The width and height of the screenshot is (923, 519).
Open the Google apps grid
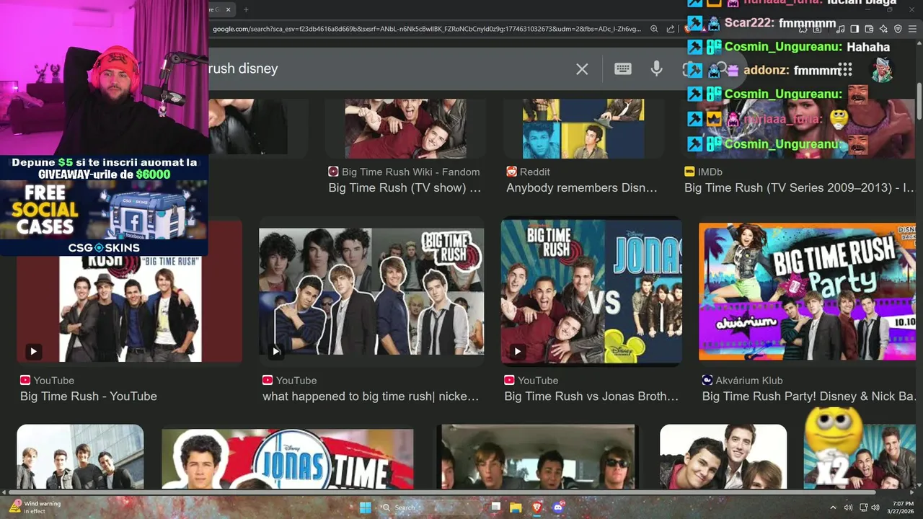point(845,69)
